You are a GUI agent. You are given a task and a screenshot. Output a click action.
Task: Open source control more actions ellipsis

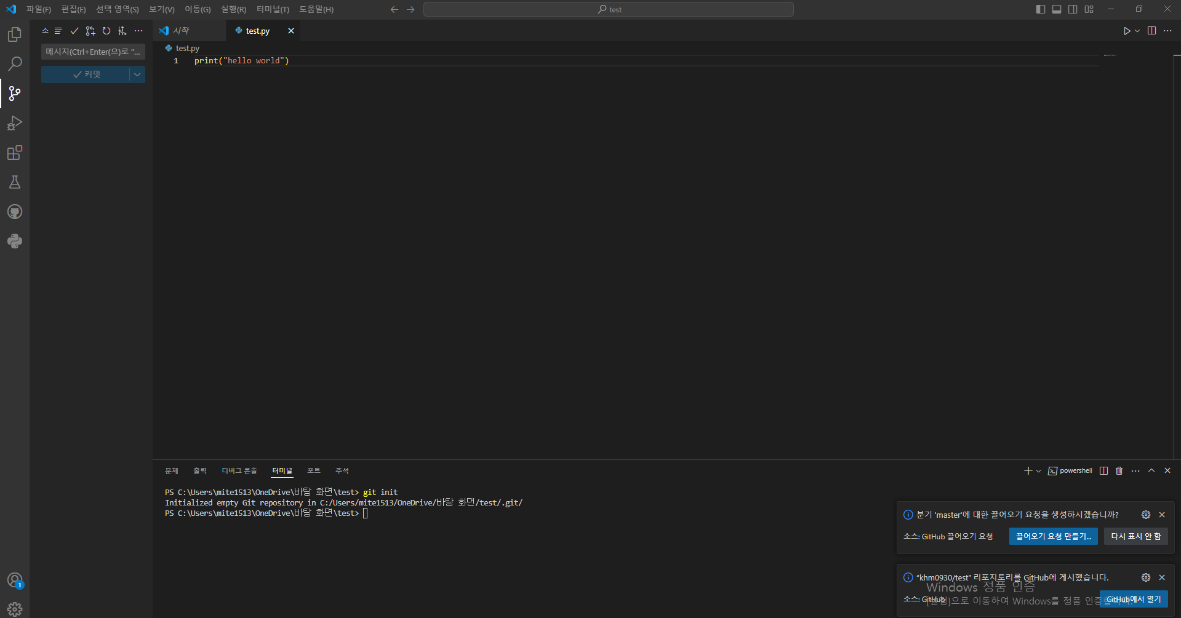click(x=138, y=31)
